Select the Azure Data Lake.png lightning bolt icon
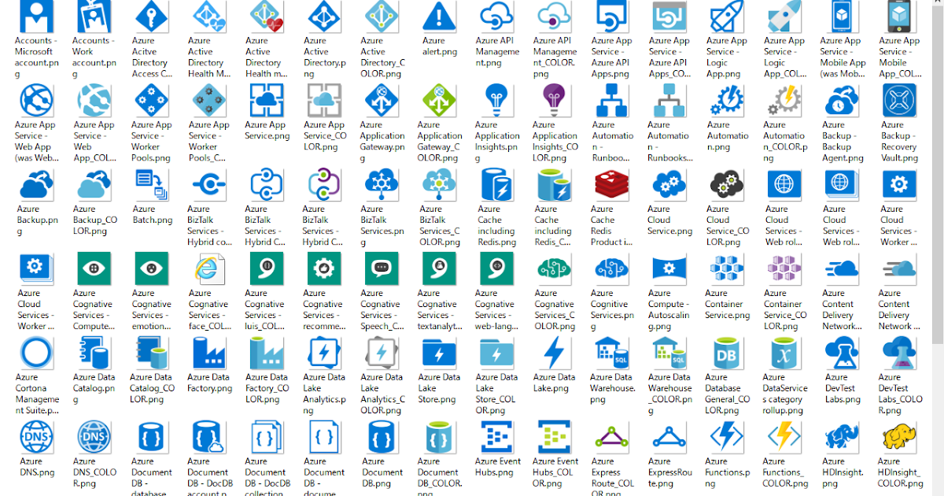 tap(555, 353)
